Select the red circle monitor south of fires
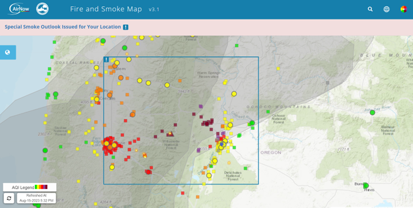The height and width of the screenshot is (208, 413). [148, 172]
